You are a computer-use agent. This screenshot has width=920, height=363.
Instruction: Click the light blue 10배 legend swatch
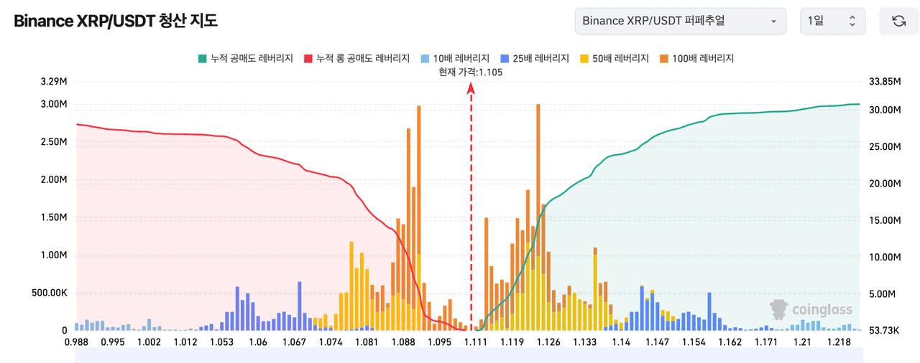(x=423, y=59)
